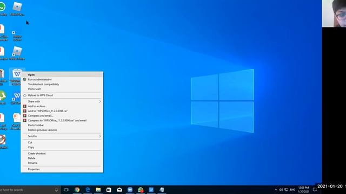Select the Roblox Studio desktop shortcut

[17, 35]
